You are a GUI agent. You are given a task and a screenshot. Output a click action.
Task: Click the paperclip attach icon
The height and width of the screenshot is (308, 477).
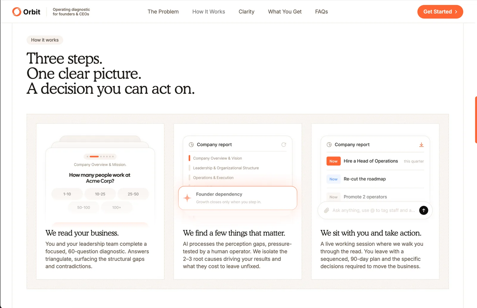click(326, 210)
